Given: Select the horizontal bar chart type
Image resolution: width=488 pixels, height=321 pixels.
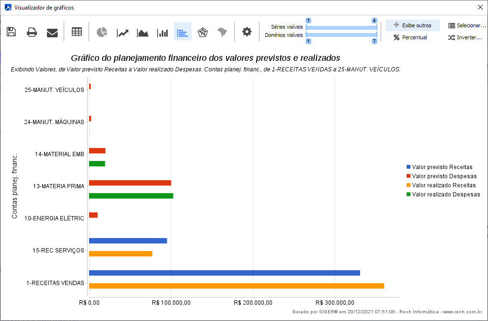Looking at the screenshot, I should coord(182,32).
